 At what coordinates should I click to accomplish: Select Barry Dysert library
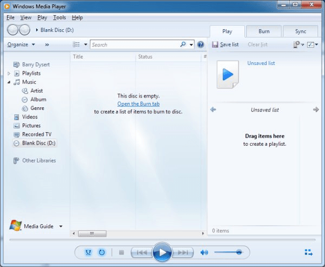point(36,64)
